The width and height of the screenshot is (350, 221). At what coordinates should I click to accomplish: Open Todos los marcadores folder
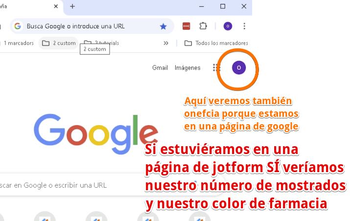pos(216,43)
